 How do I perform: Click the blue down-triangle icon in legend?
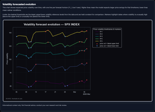click(97, 46)
